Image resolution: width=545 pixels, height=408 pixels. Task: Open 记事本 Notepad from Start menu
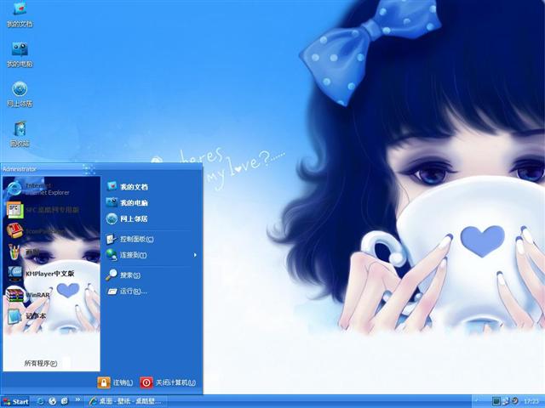click(26, 316)
